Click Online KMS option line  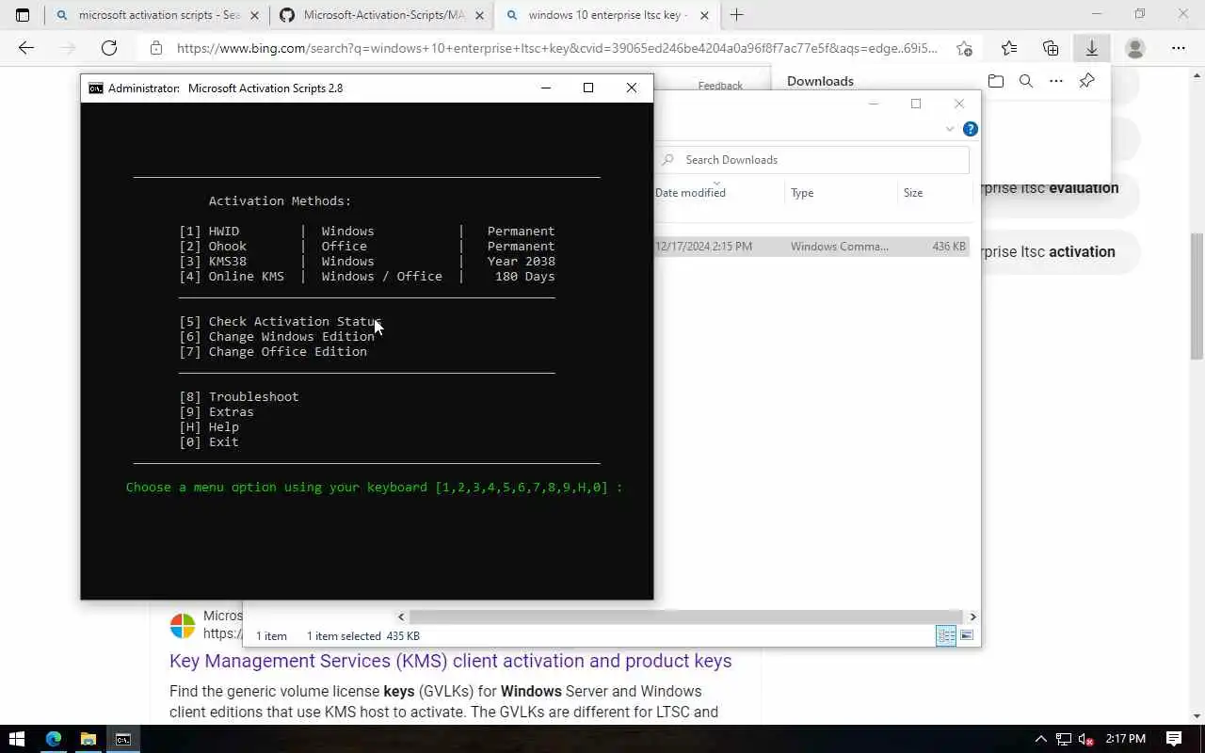point(367,276)
